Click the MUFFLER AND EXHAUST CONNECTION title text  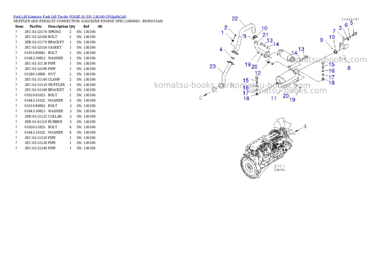coord(88,21)
